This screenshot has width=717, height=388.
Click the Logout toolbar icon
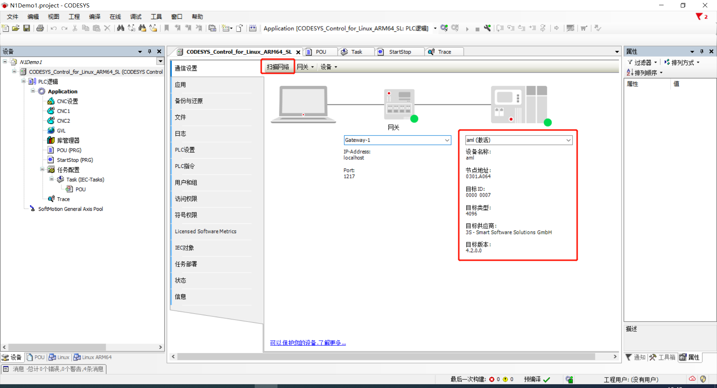[455, 28]
